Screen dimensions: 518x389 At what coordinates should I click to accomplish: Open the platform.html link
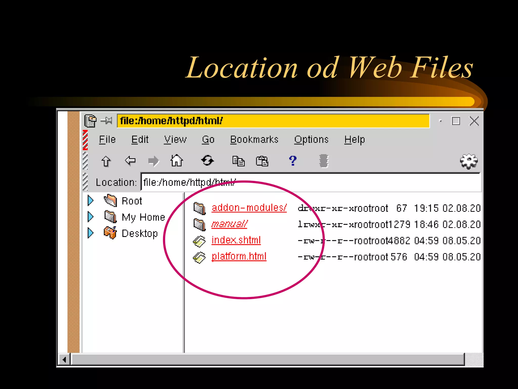[x=239, y=256]
